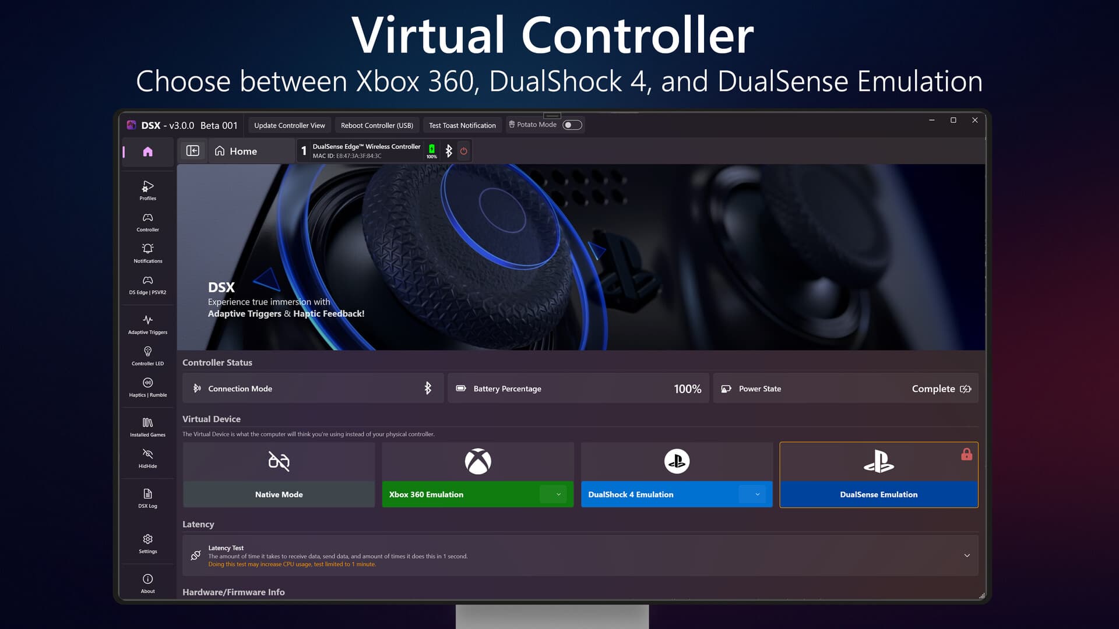Enable DualSense Emulation mode
The width and height of the screenshot is (1119, 629).
point(878,494)
